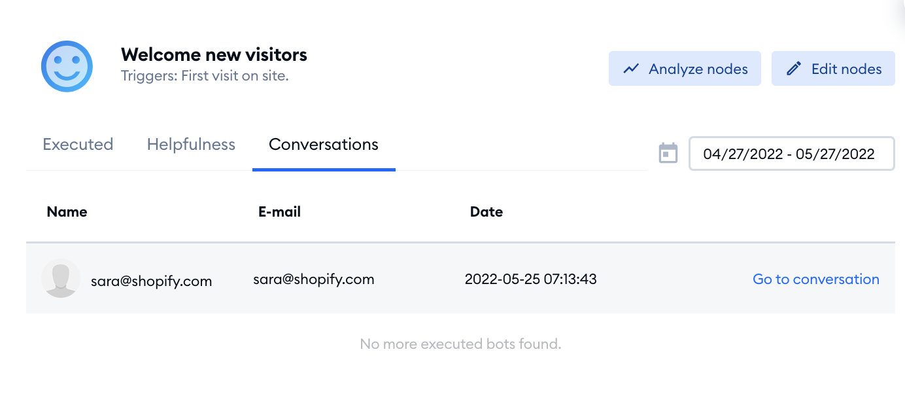Click the chart line icon in Analyze nodes
Viewport: 905px width, 411px height.
pyautogui.click(x=631, y=69)
